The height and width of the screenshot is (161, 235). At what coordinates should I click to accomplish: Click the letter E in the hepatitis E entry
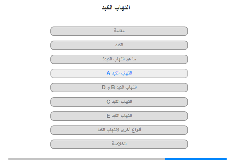(108, 116)
